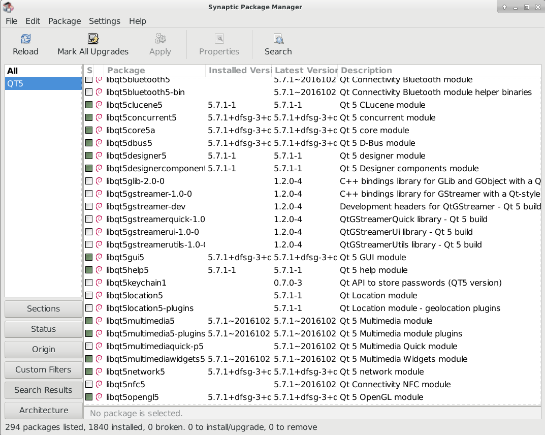Select All in the filter list
This screenshot has width=545, height=435.
[x=44, y=71]
